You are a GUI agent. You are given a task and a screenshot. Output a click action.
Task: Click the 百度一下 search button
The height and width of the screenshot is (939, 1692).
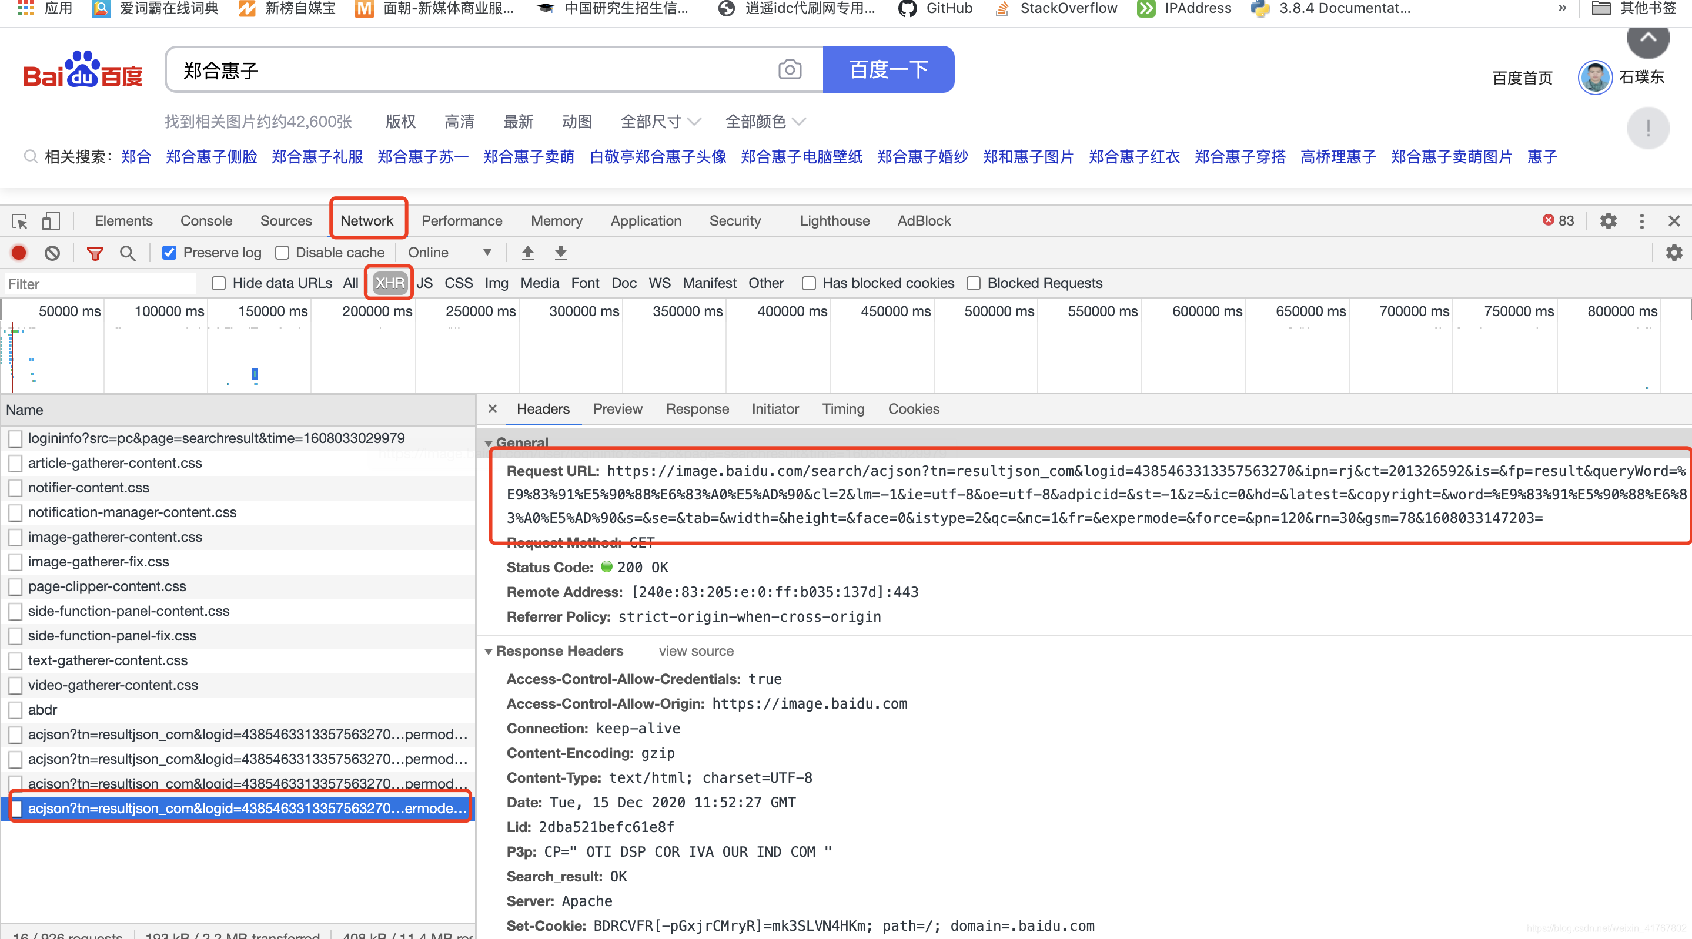(x=888, y=69)
